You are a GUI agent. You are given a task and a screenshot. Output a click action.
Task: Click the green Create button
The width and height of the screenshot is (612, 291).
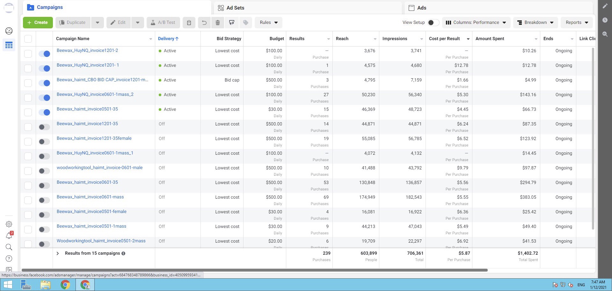38,23
